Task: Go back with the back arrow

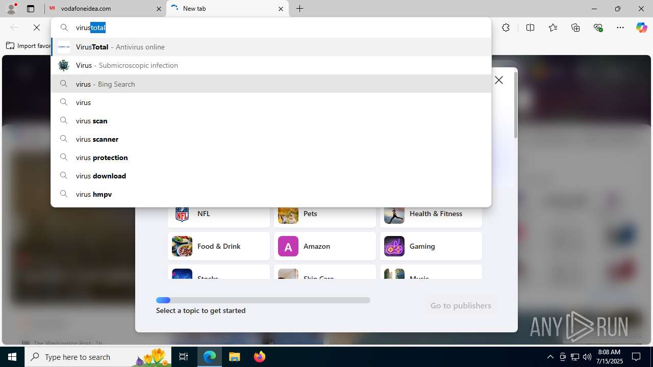Action: pyautogui.click(x=14, y=28)
